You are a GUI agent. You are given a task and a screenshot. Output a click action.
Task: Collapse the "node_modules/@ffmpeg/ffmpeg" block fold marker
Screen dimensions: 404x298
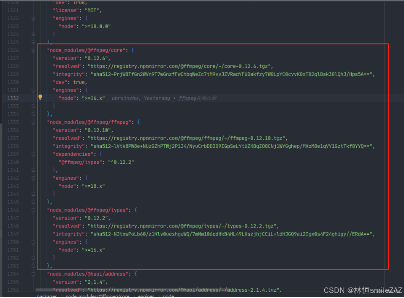(x=33, y=122)
